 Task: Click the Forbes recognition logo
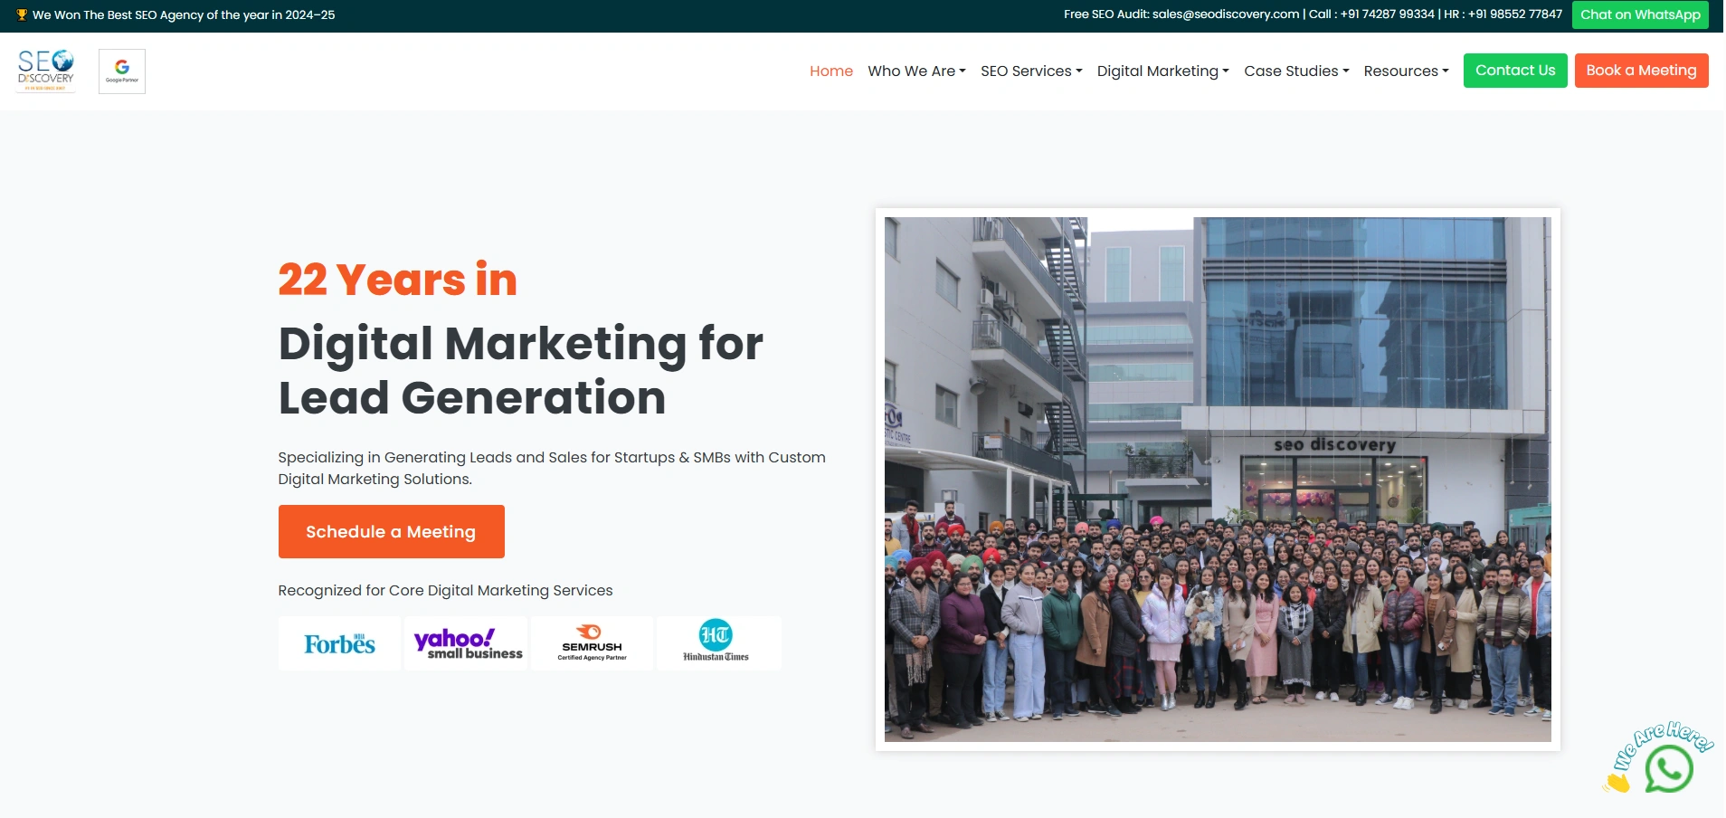[x=339, y=642]
